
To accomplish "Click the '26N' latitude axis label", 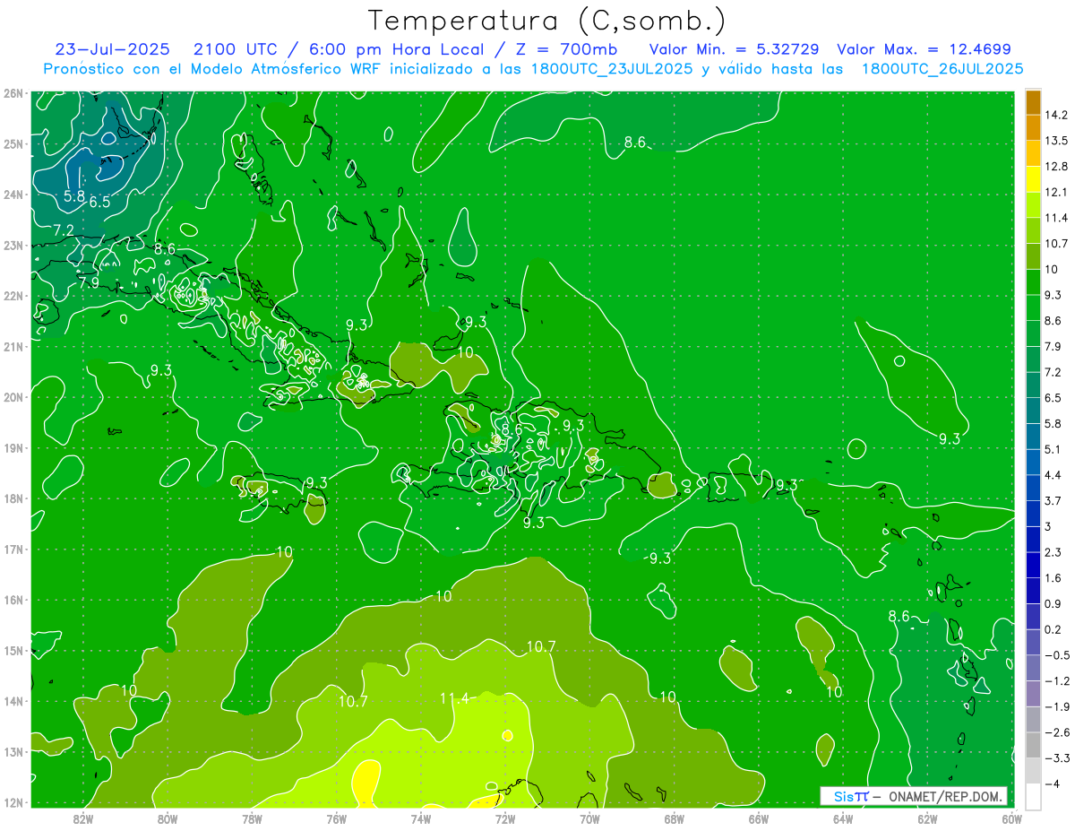I will click(13, 93).
